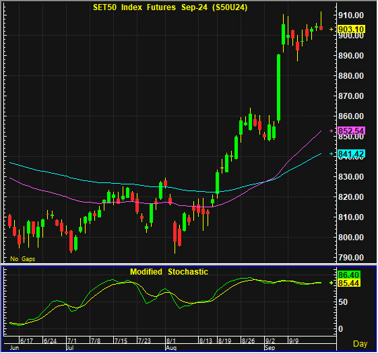The width and height of the screenshot is (378, 354).
Task: Click the cyan 841.42 moving average label
Action: coord(351,153)
